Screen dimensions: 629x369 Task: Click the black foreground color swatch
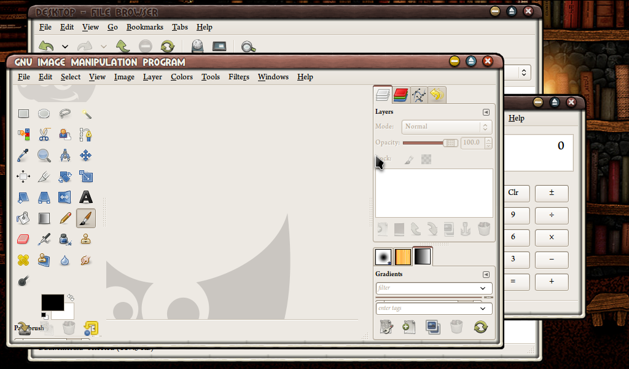coord(53,303)
